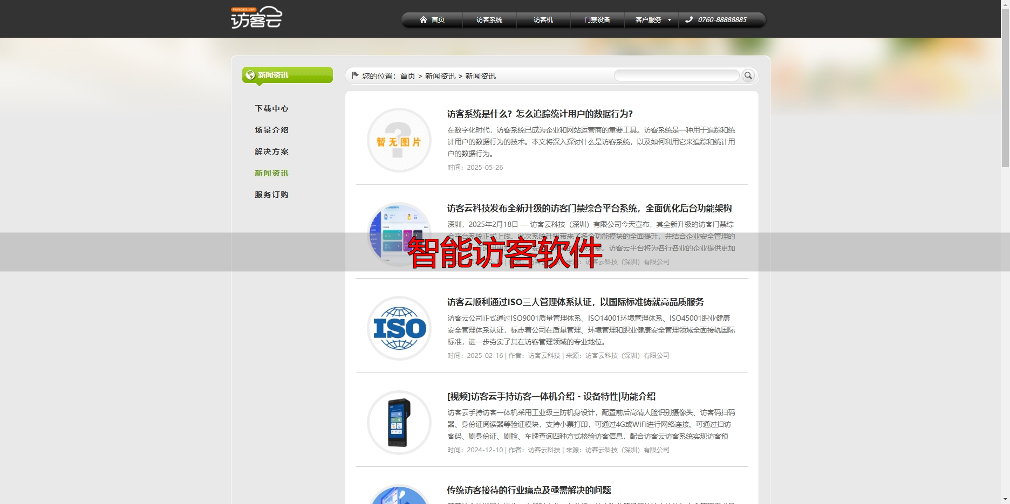The image size is (1010, 504).
Task: Click the 时间：2024-12-10 date text
Action: 475,450
